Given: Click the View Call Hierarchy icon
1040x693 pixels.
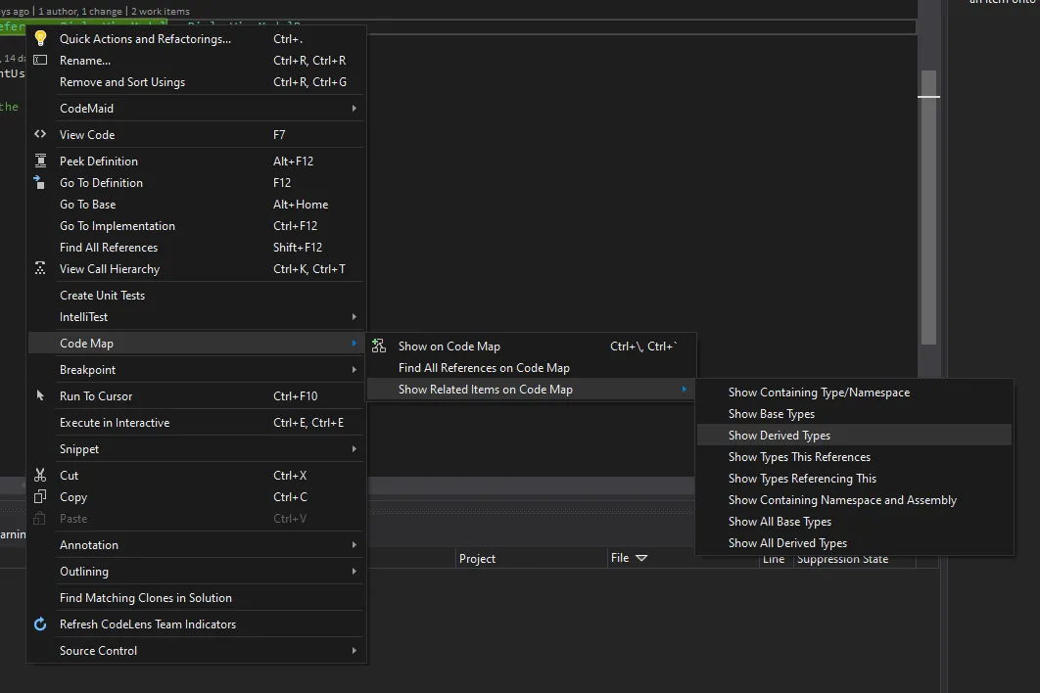Looking at the screenshot, I should (40, 269).
